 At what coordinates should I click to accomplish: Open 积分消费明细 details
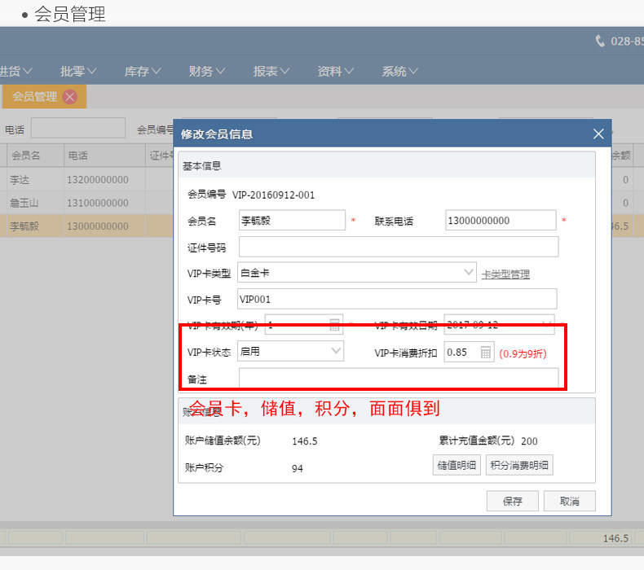click(519, 465)
